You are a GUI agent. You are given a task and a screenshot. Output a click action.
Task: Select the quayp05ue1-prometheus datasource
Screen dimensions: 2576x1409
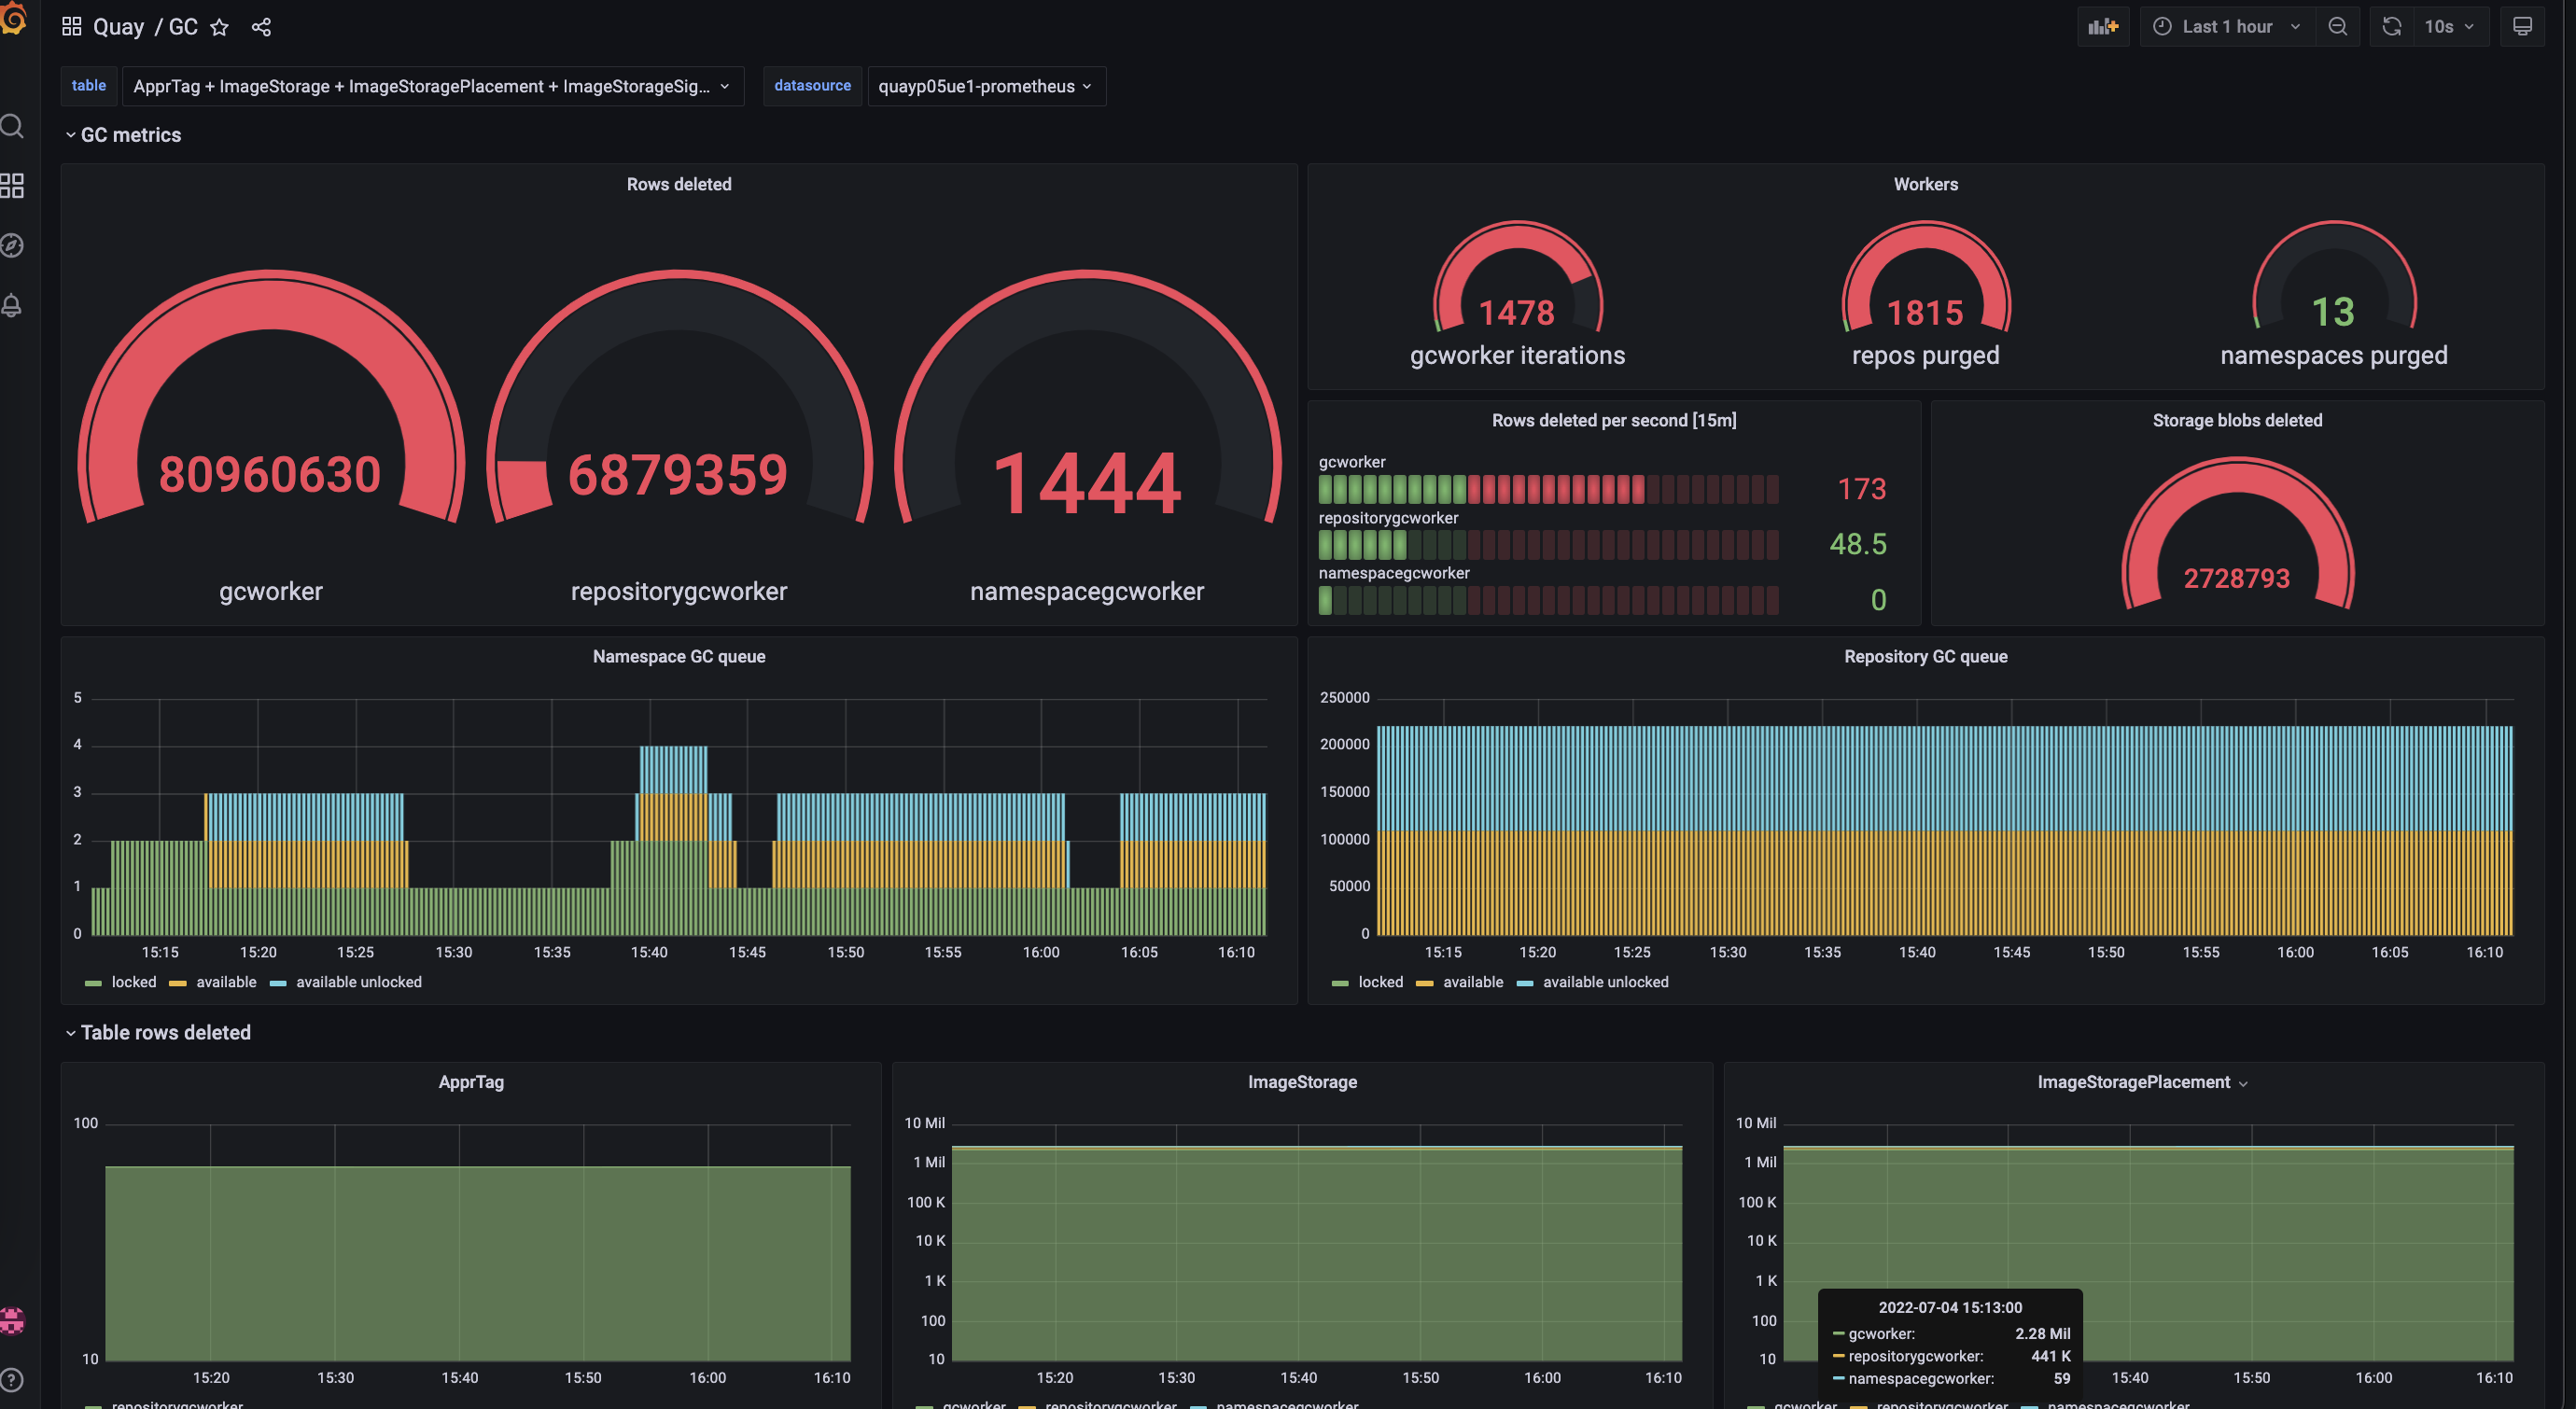(x=985, y=86)
